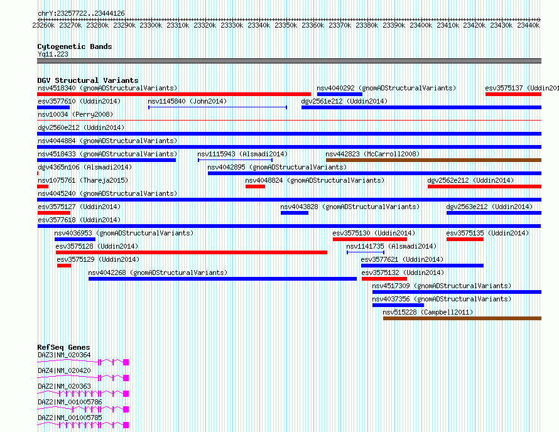Click the nsv1115943 thin blue interval line
The width and height of the screenshot is (559, 432).
(236, 160)
